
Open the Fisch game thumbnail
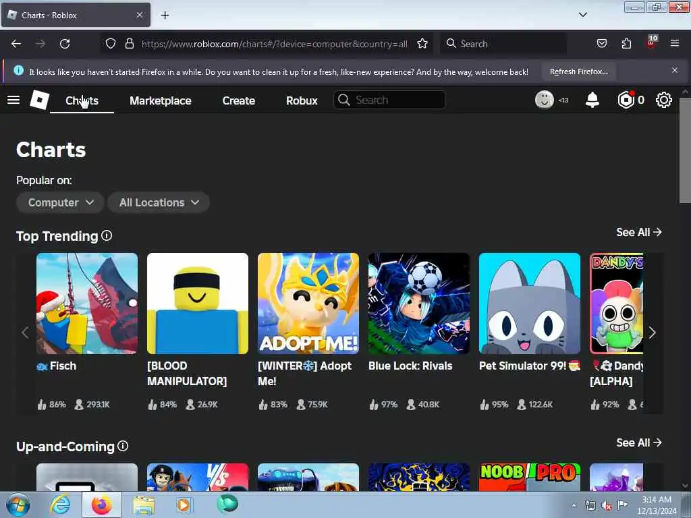pos(87,304)
